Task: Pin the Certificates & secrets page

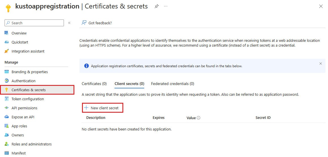Action: point(157,6)
